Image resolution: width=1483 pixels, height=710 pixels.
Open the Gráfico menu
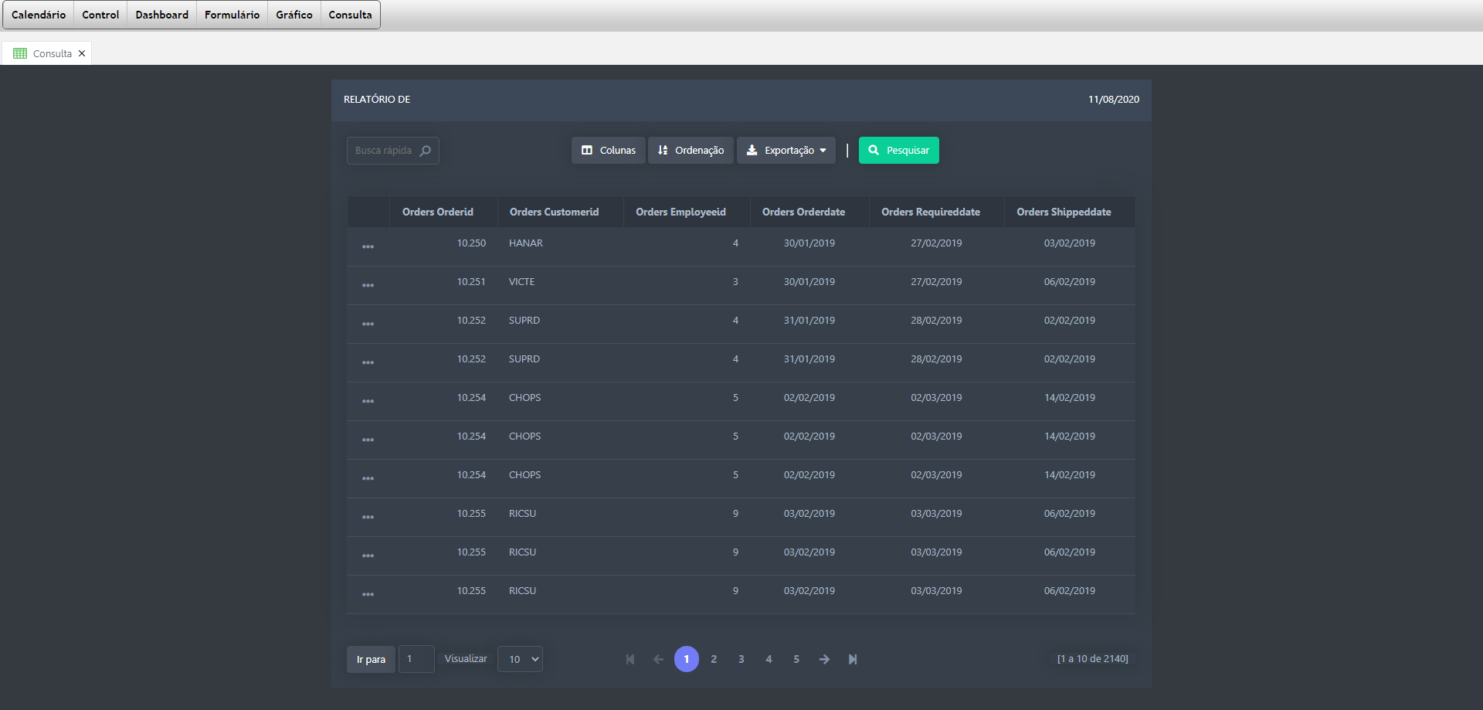point(294,15)
